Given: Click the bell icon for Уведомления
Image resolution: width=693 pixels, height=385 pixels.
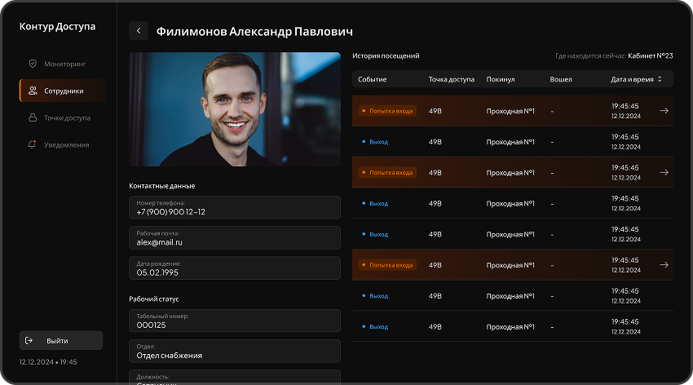Looking at the screenshot, I should 33,144.
